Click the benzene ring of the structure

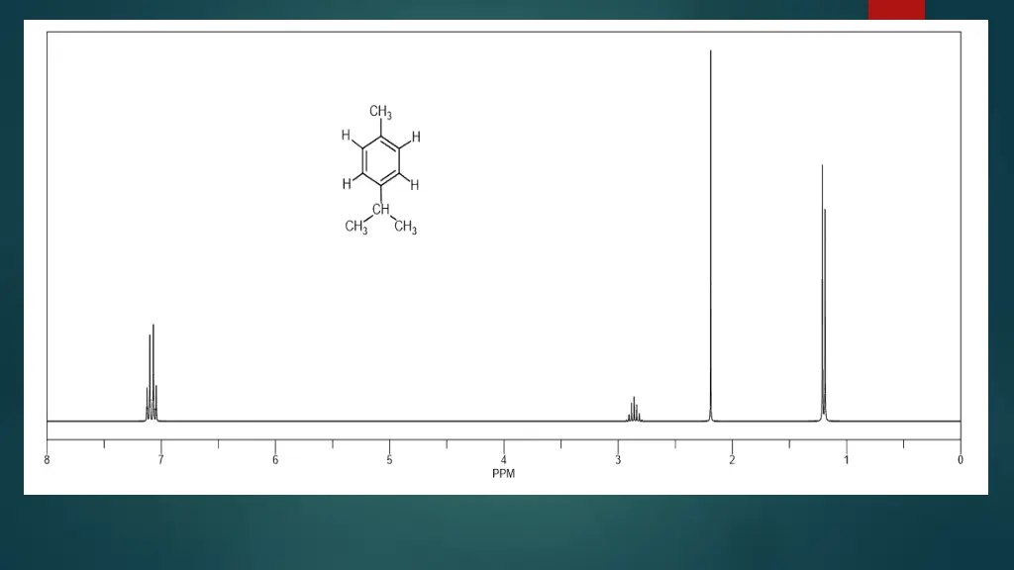click(x=381, y=160)
